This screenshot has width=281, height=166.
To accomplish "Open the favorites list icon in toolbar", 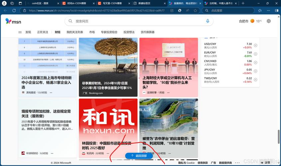I will [x=260, y=11].
